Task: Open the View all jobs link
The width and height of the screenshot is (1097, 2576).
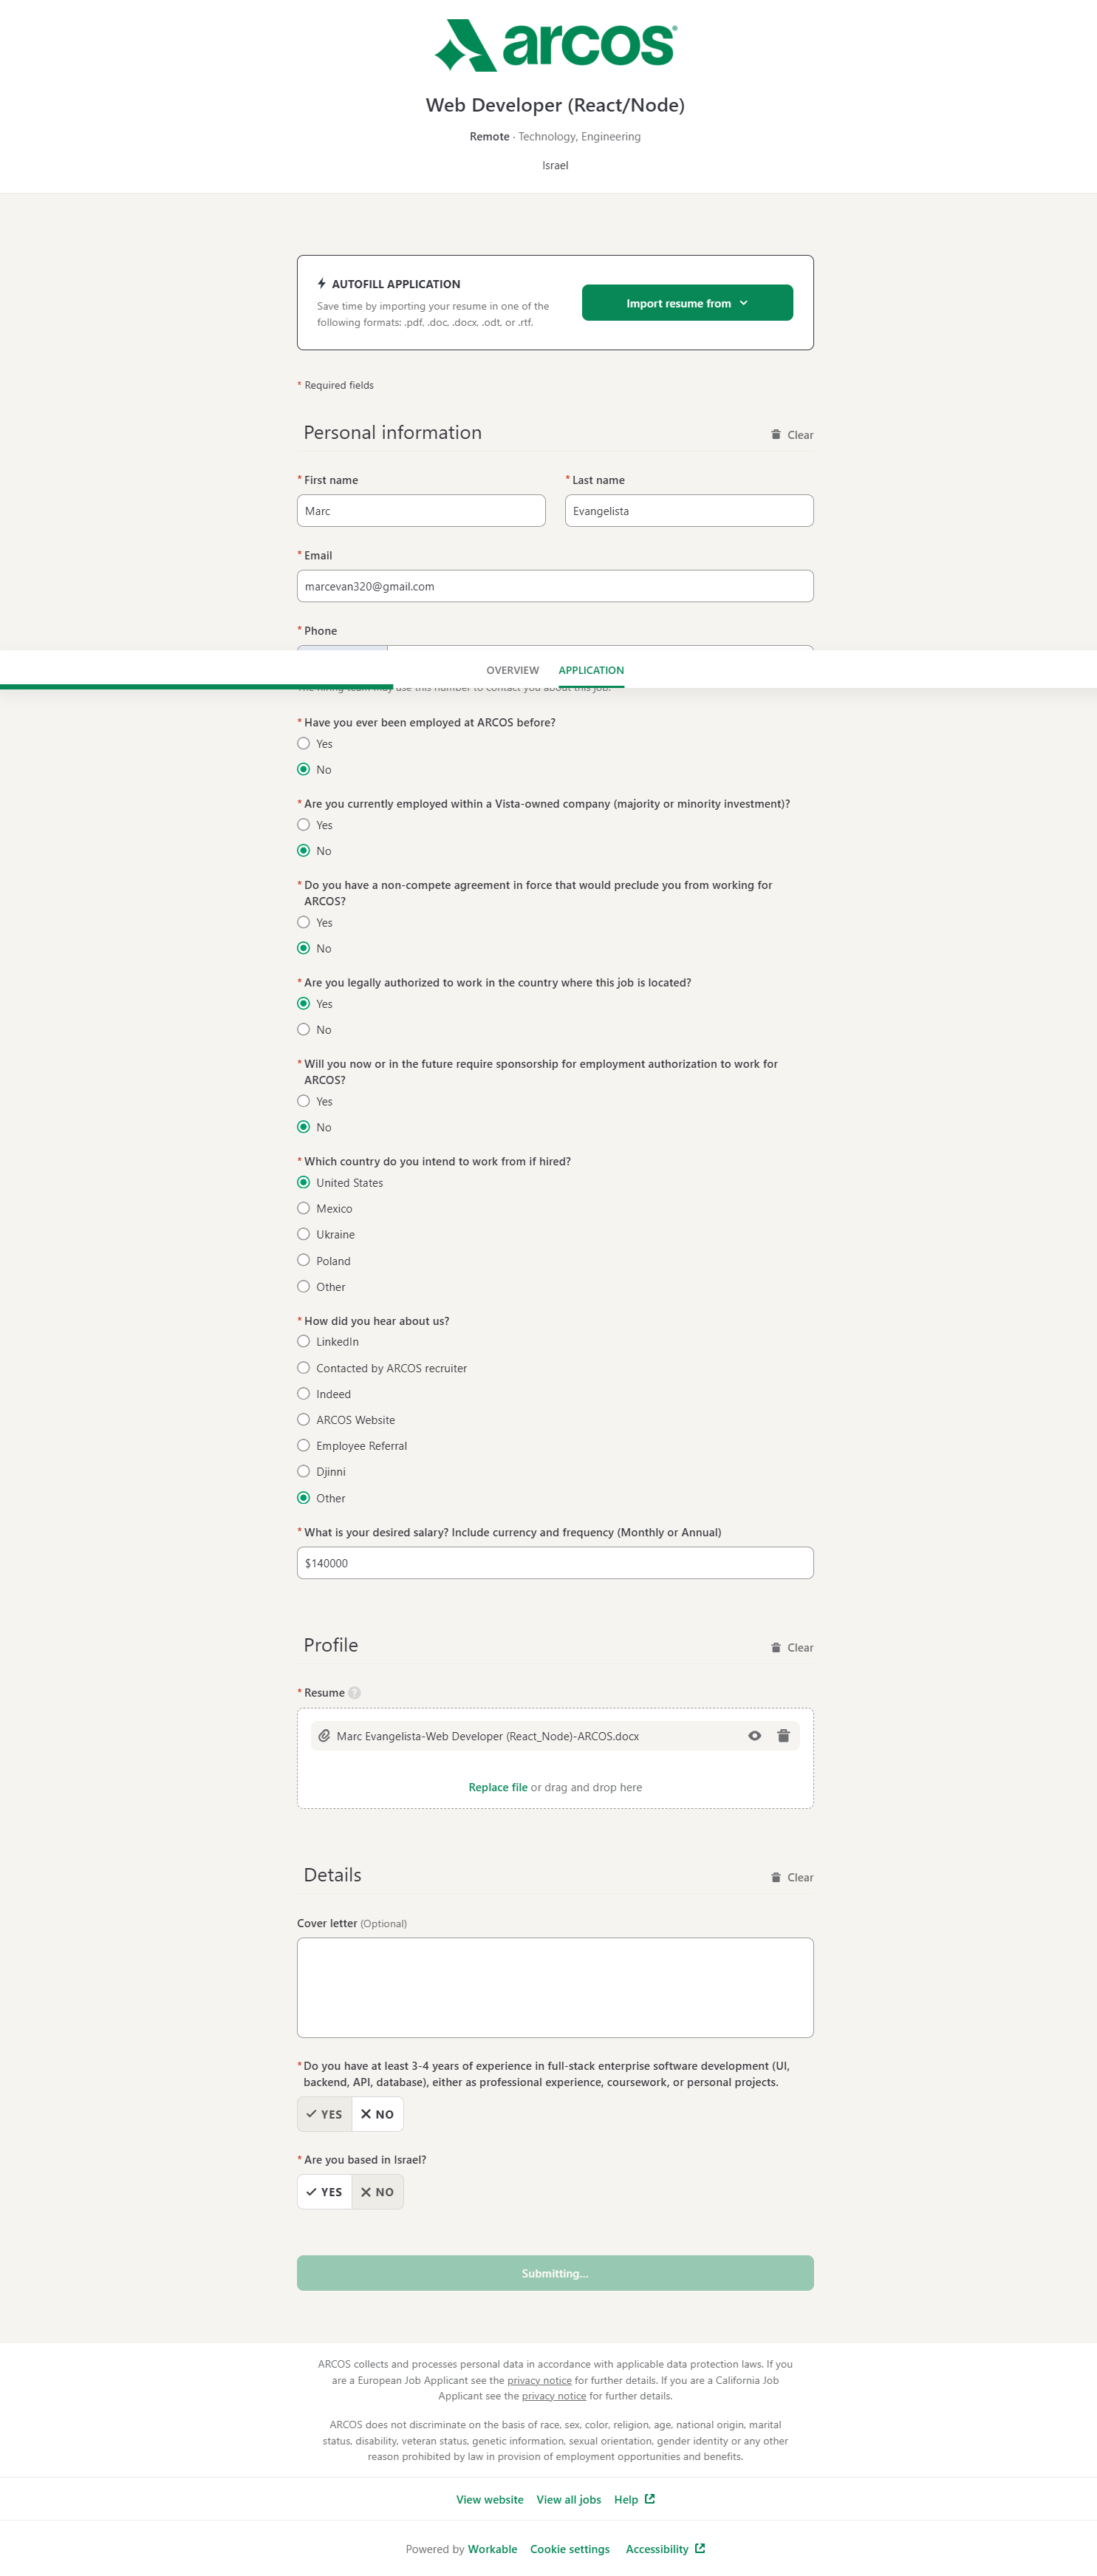Action: point(568,2500)
